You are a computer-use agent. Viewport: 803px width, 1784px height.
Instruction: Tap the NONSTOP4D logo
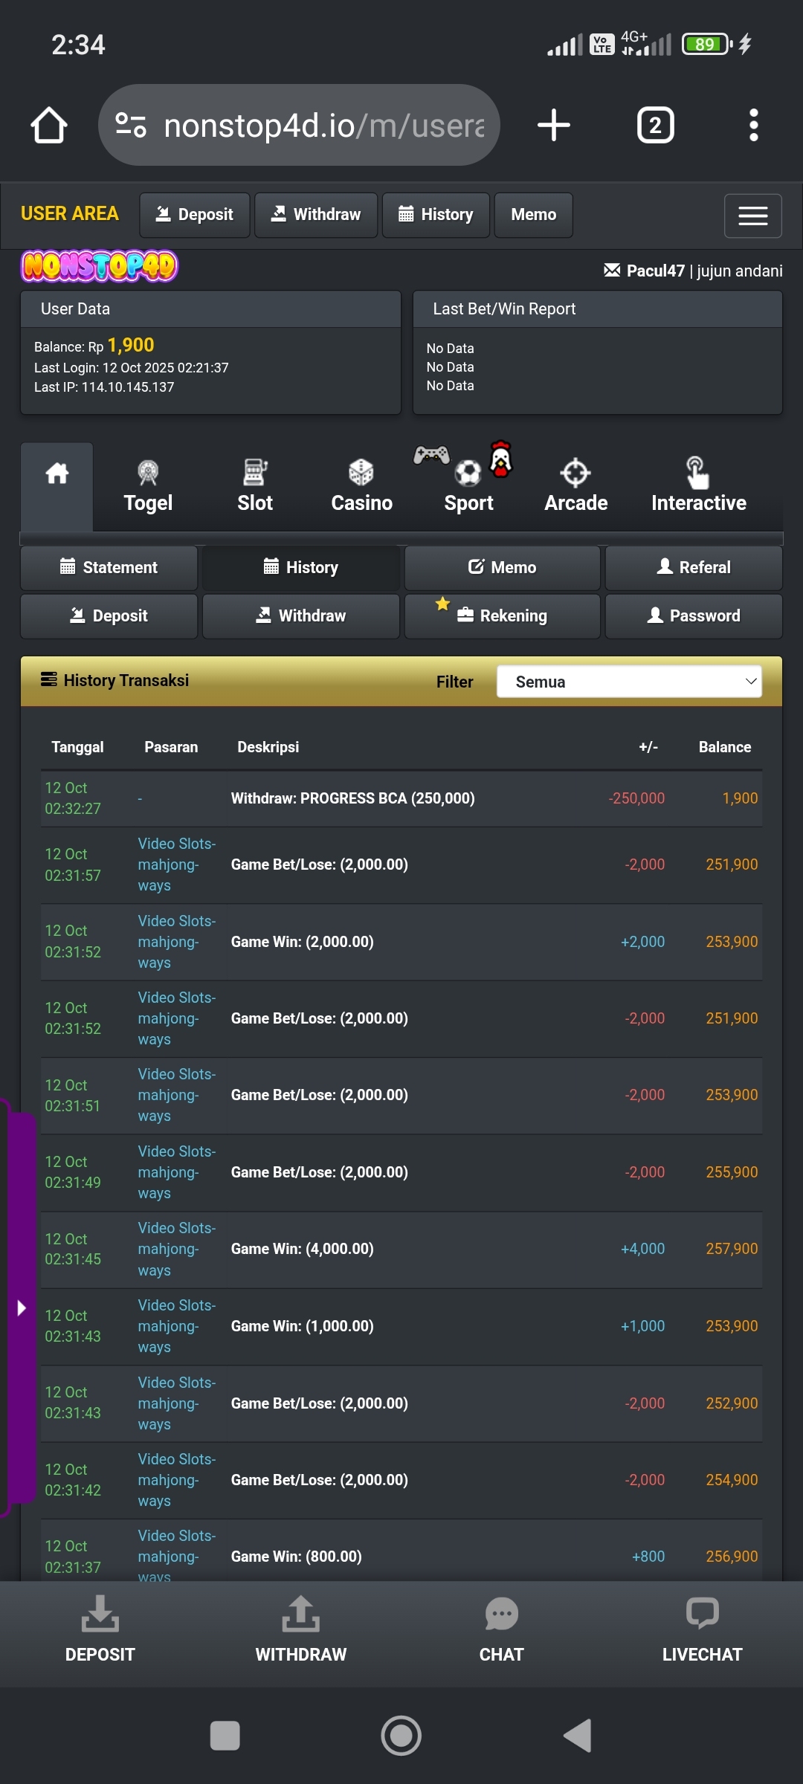coord(100,266)
